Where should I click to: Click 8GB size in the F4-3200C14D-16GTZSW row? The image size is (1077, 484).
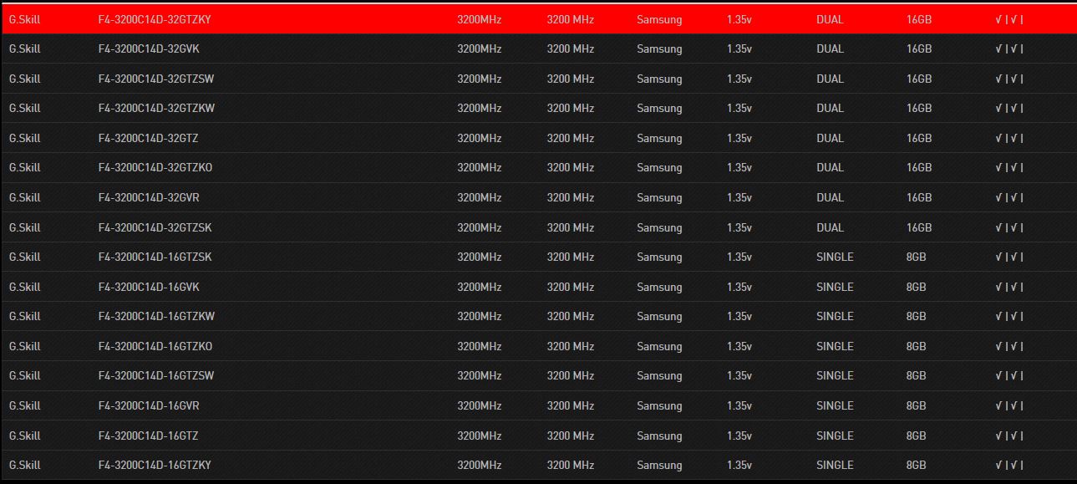coord(917,375)
